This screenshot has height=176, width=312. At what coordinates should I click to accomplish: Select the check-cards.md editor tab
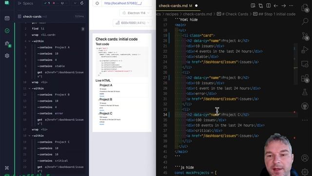177,6
